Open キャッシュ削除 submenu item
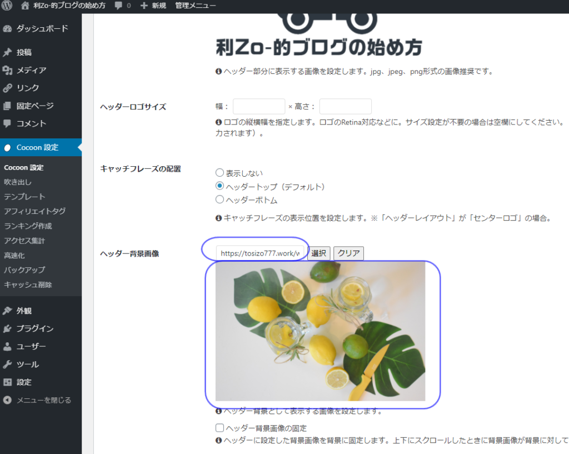The height and width of the screenshot is (454, 569). [28, 285]
